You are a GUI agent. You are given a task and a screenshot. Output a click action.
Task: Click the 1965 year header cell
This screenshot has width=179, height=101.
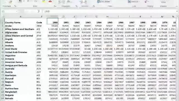click(x=110, y=22)
